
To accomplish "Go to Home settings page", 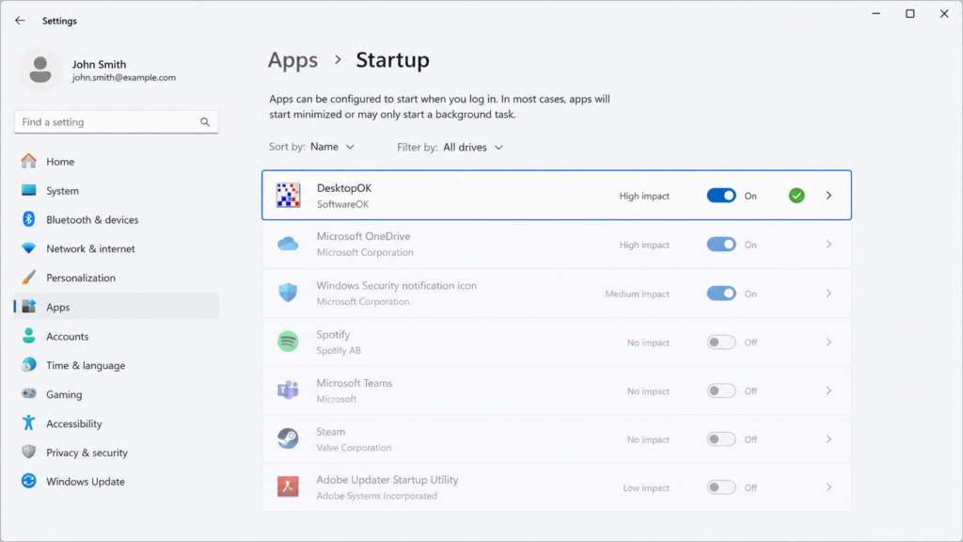I will pyautogui.click(x=116, y=161).
